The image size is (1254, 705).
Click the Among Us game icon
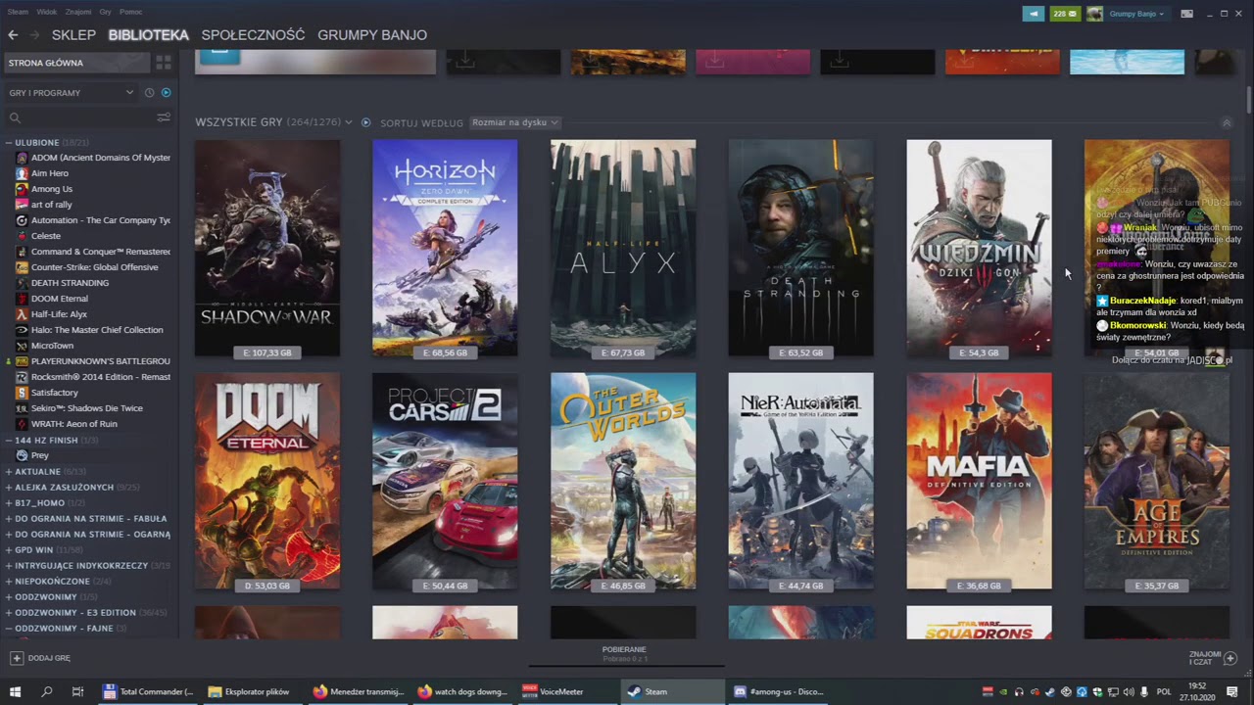22,189
